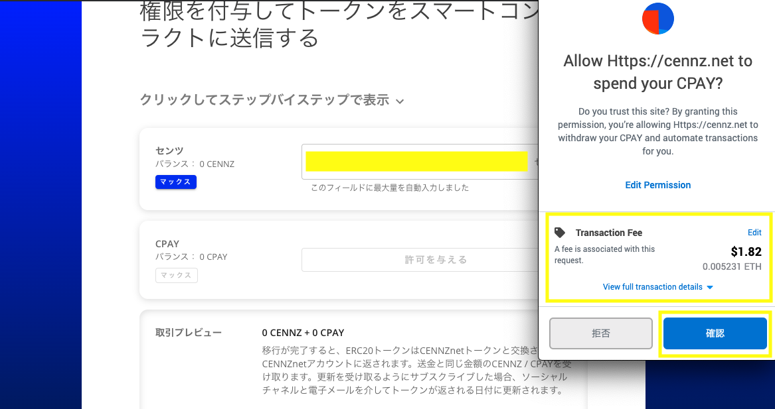Open View full transaction details
Image resolution: width=775 pixels, height=409 pixels.
[652, 287]
